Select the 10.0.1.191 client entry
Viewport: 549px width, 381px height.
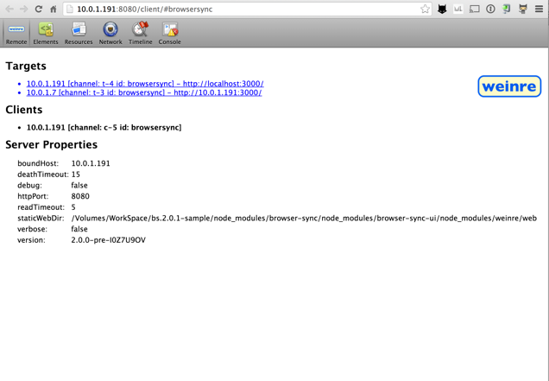pos(104,127)
